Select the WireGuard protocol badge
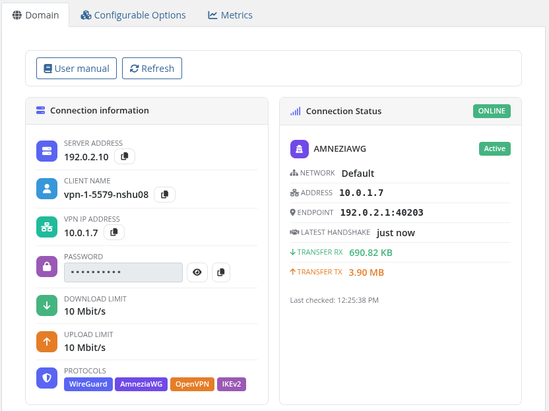Screen dimensions: 549x411 tap(88, 384)
